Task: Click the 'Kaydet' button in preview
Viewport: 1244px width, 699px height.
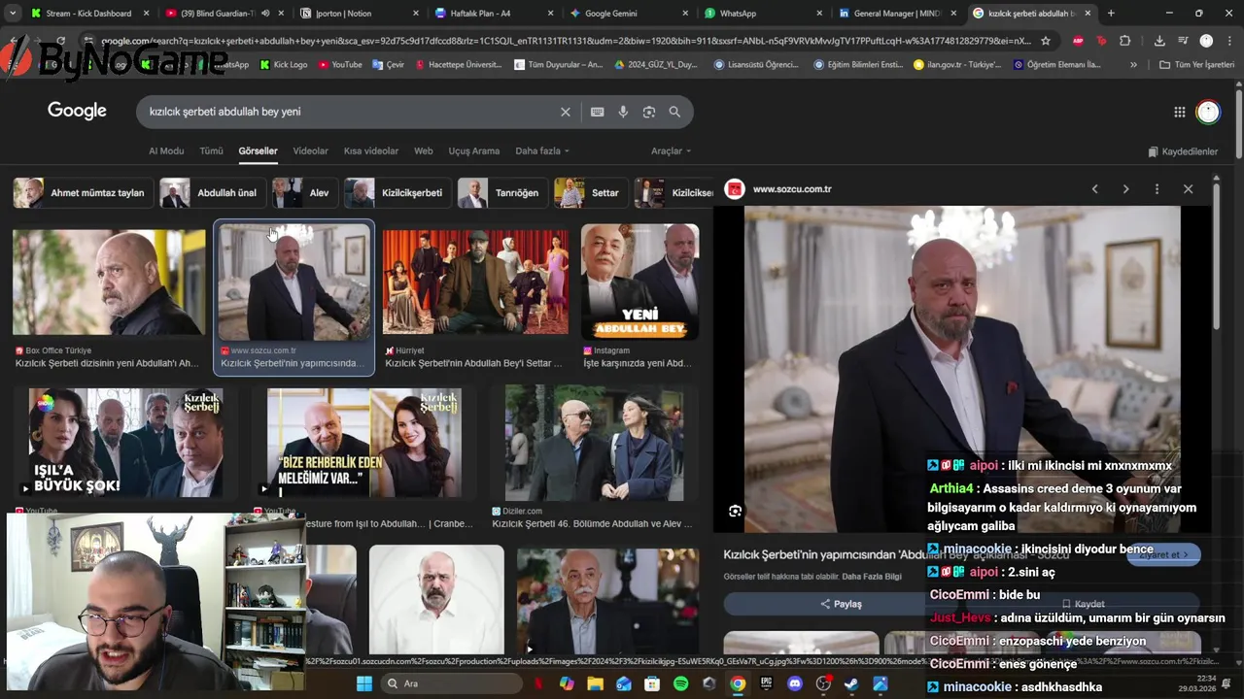Action: pos(1083,604)
